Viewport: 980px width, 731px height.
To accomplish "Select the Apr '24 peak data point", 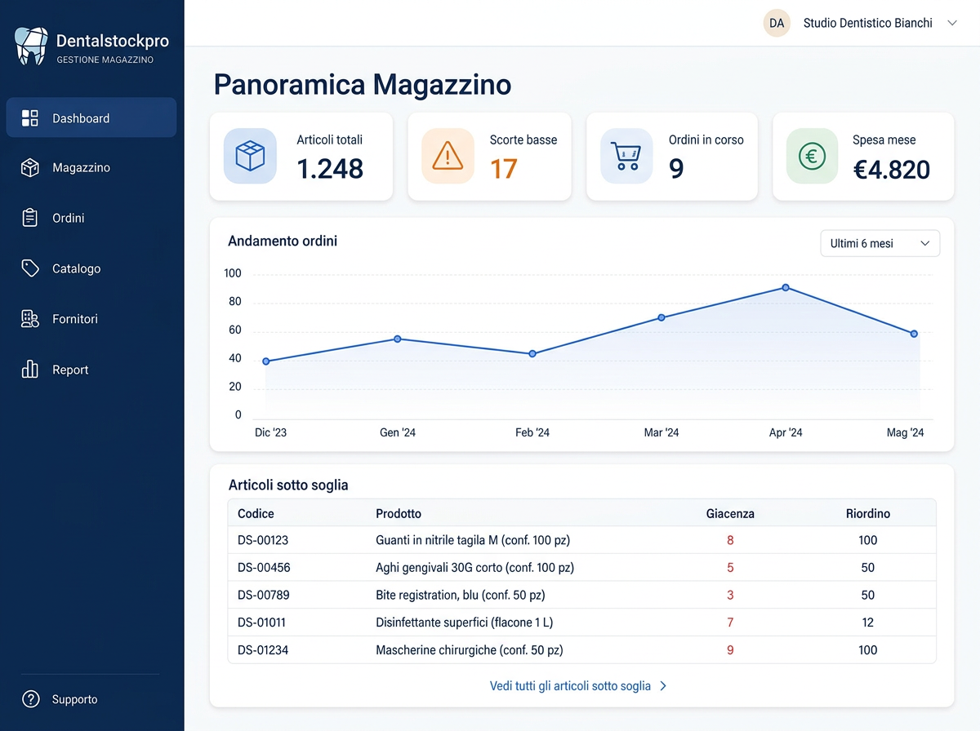I will pyautogui.click(x=786, y=287).
